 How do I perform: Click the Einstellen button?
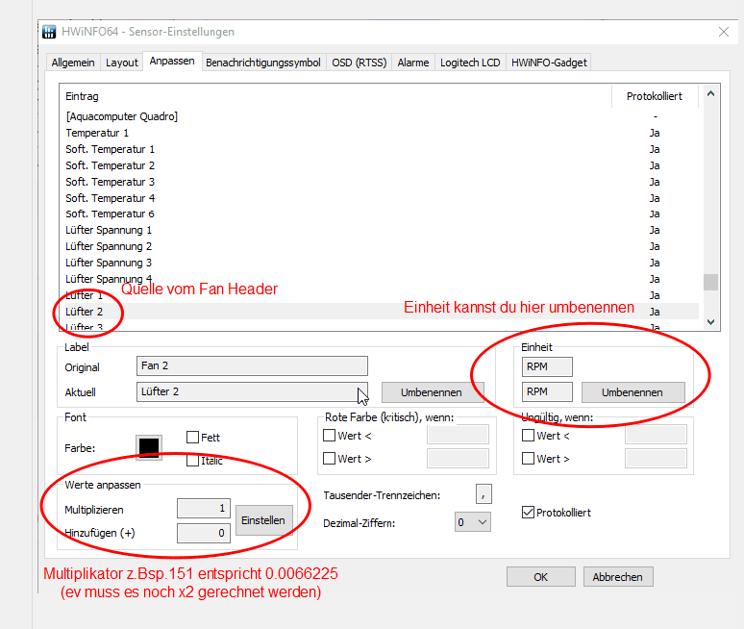pos(263,520)
